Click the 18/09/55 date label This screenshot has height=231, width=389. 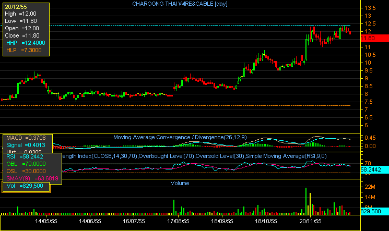[x=222, y=221]
